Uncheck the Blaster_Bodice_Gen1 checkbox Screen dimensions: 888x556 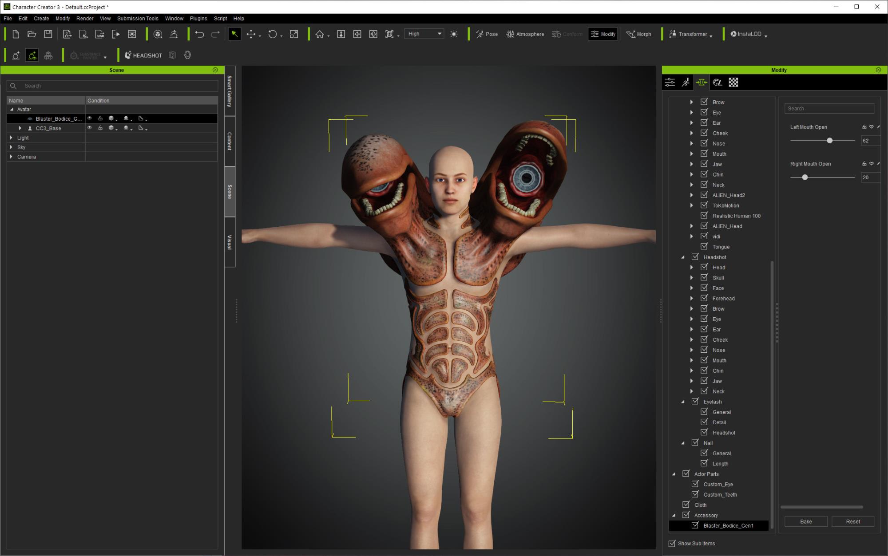click(x=695, y=525)
